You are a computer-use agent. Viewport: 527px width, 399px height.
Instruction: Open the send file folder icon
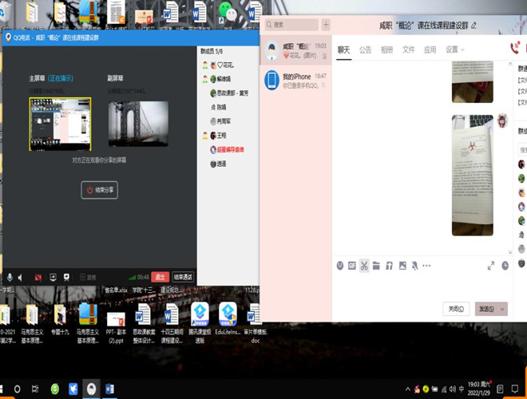tap(377, 265)
